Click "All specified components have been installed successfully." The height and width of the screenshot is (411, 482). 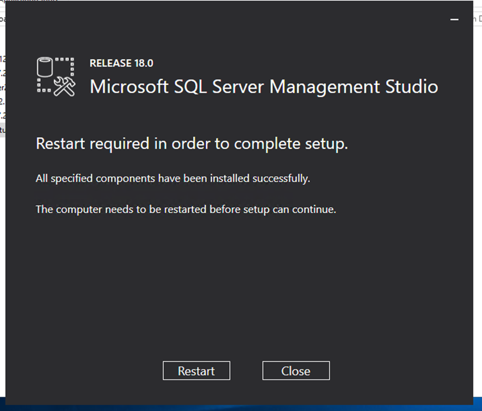tap(173, 179)
